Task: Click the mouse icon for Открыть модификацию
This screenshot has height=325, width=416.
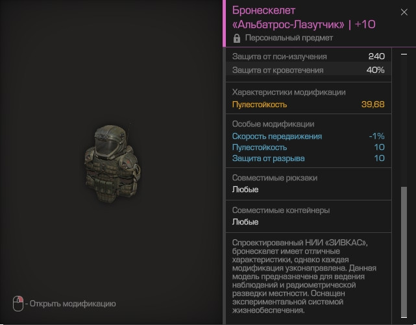Action: [18, 304]
